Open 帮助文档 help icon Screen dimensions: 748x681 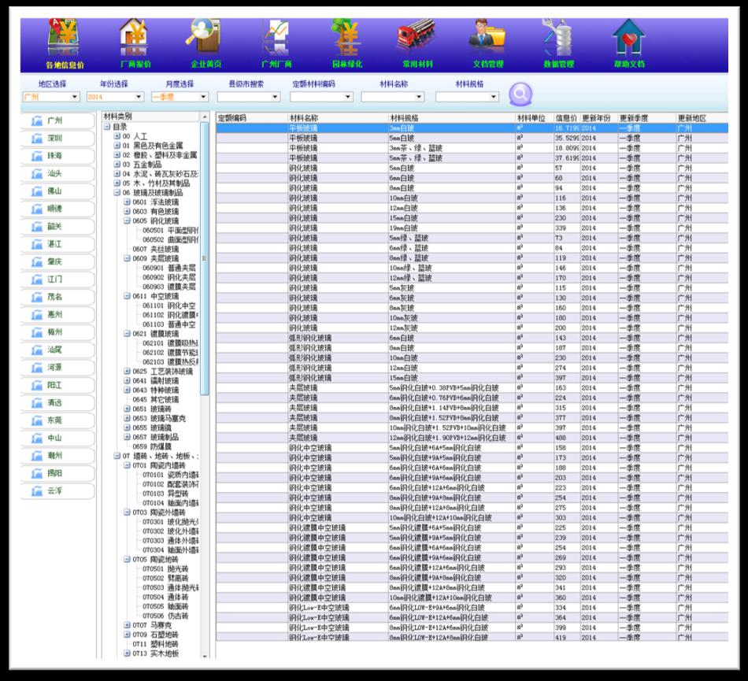629,39
